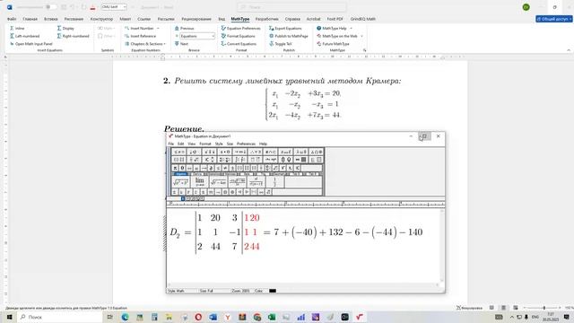Image resolution: width=574 pixels, height=323 pixels.
Task: Click Export Equations
Action: (285, 28)
